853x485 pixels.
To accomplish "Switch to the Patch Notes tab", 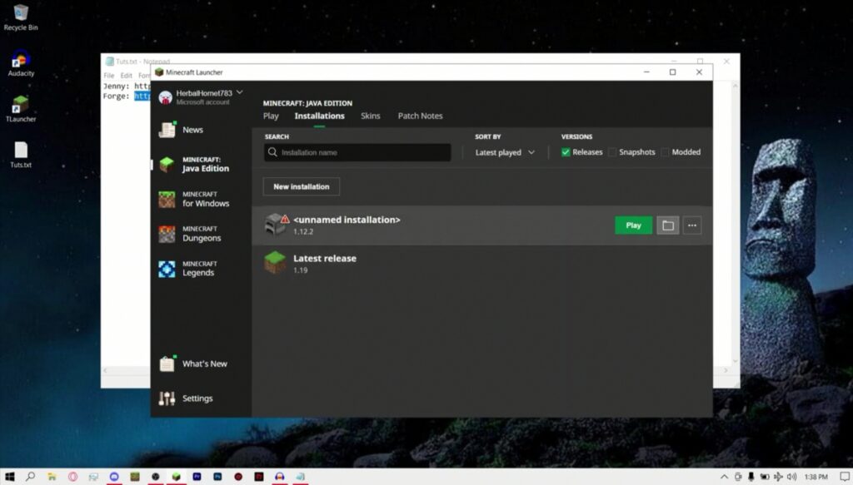I will point(420,116).
